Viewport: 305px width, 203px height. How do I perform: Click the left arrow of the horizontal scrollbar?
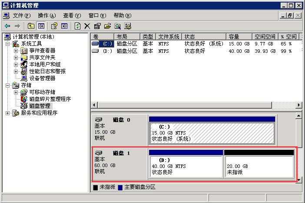[94, 105]
